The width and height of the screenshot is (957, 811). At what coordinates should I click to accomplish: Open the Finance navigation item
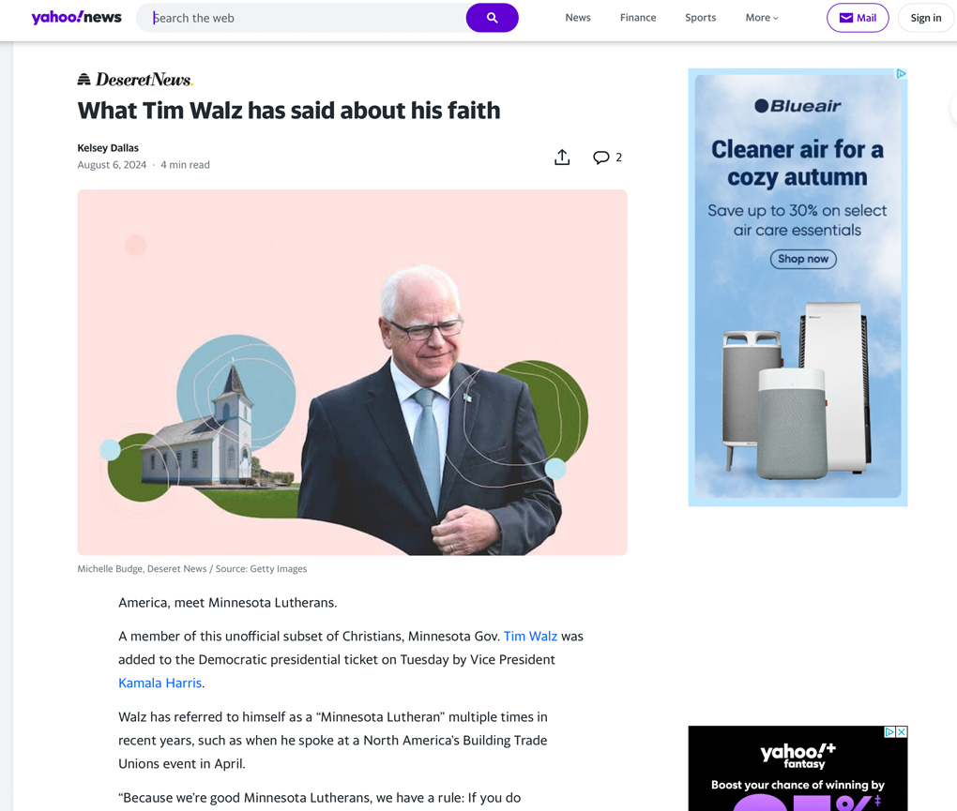638,18
